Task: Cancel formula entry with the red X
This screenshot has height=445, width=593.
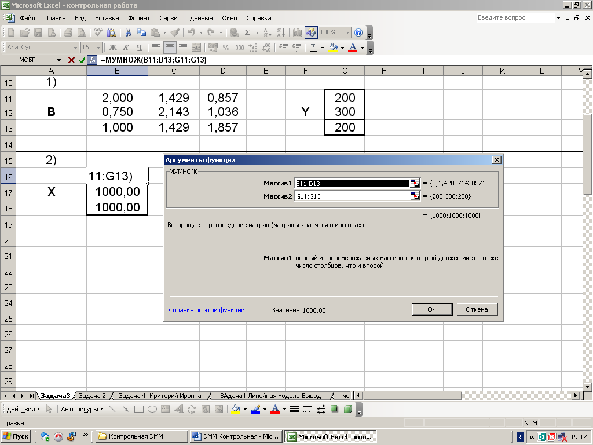Action: (x=71, y=60)
